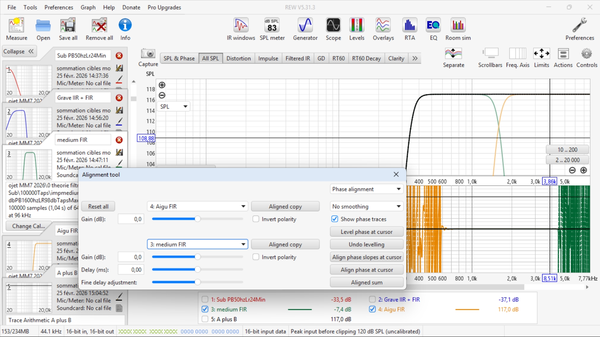Viewport: 600px width, 337px height.
Task: Launch the signal Generator
Action: 305,29
